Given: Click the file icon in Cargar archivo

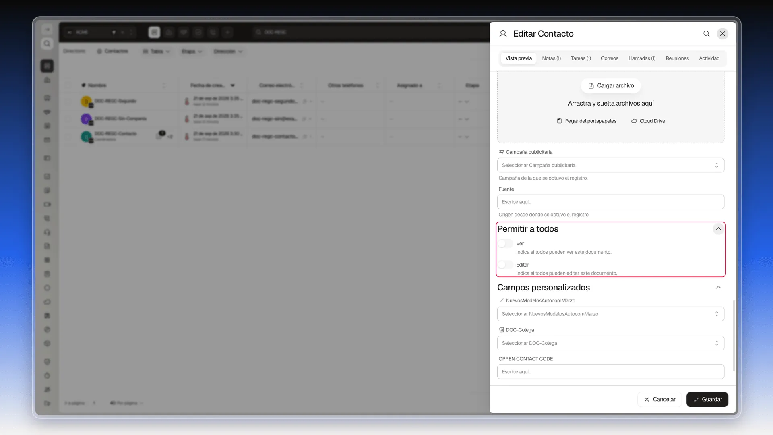Looking at the screenshot, I should pyautogui.click(x=591, y=86).
